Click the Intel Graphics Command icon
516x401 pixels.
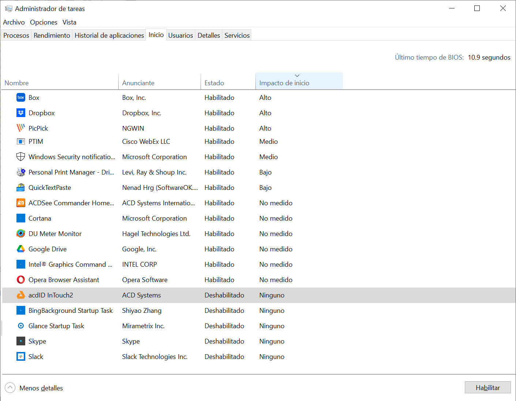(21, 264)
